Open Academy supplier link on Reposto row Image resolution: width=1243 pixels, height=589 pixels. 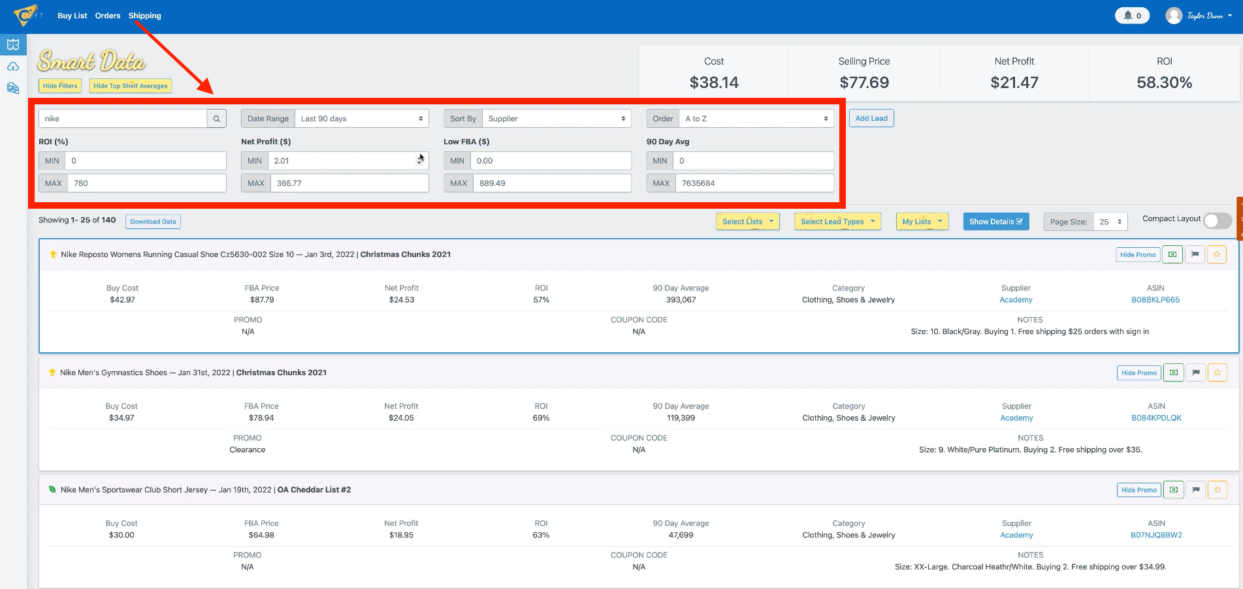[x=1016, y=300]
